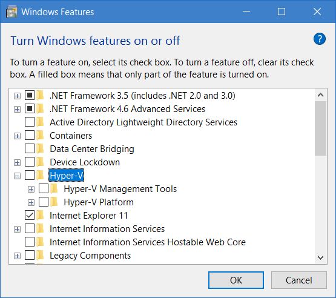Confirm changes with the OK button
This screenshot has height=298, width=336.
[236, 280]
